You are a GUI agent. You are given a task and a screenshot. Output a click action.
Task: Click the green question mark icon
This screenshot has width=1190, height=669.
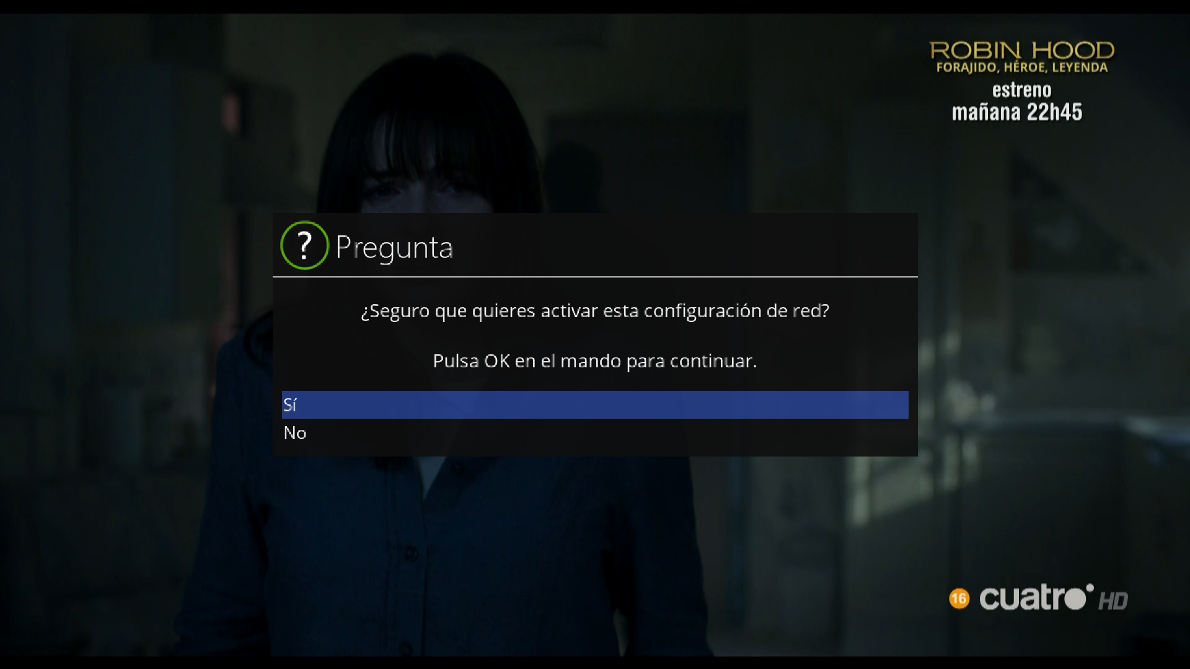(304, 245)
